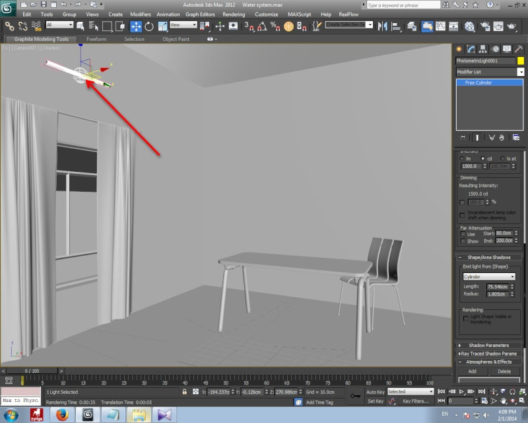Screen dimensions: 528x423
Task: Enable Far Attenuation Use checkbox
Action: pos(463,234)
